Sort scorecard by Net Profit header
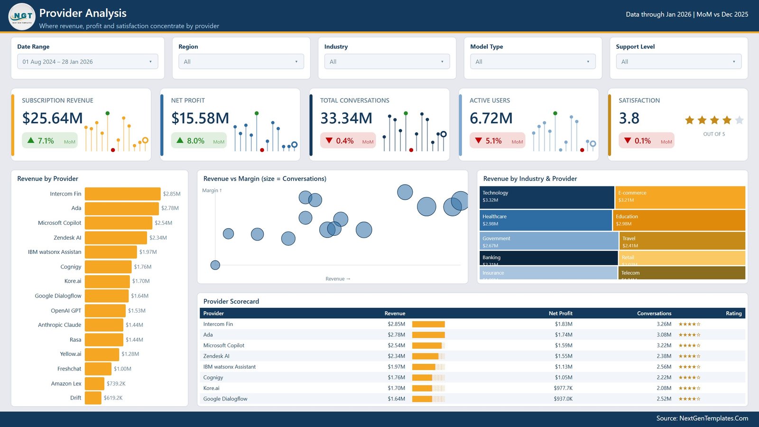 click(560, 313)
